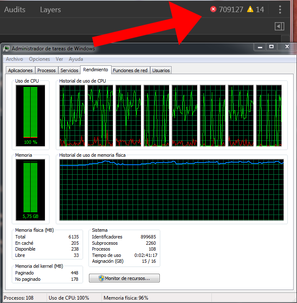Click Procesos value 108 in Sistema

pyautogui.click(x=152, y=249)
